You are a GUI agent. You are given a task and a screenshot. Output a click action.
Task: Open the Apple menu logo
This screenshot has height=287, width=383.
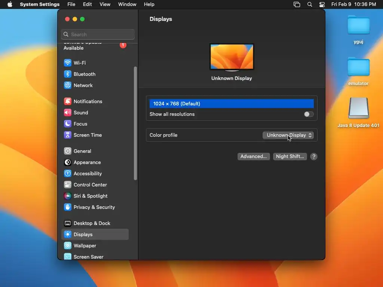(x=10, y=4)
